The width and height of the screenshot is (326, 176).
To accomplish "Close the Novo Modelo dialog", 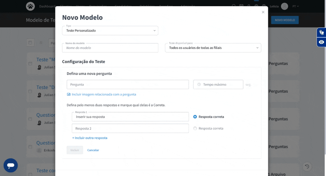I will coord(263,12).
